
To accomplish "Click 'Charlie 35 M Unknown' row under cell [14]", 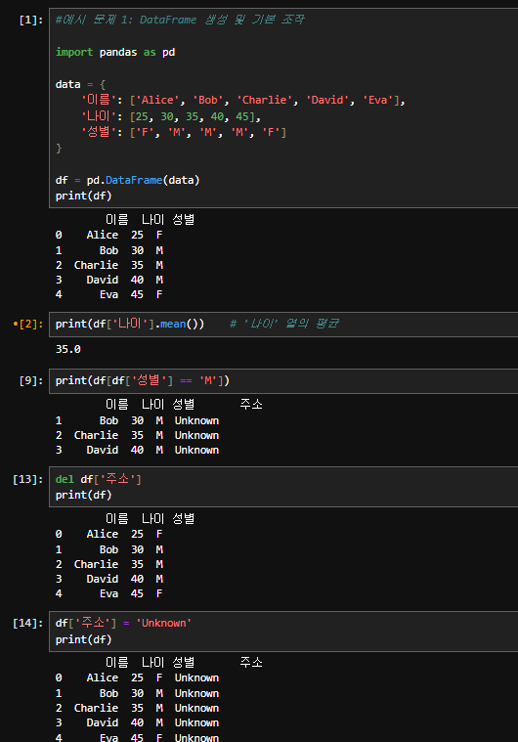I will click(137, 709).
